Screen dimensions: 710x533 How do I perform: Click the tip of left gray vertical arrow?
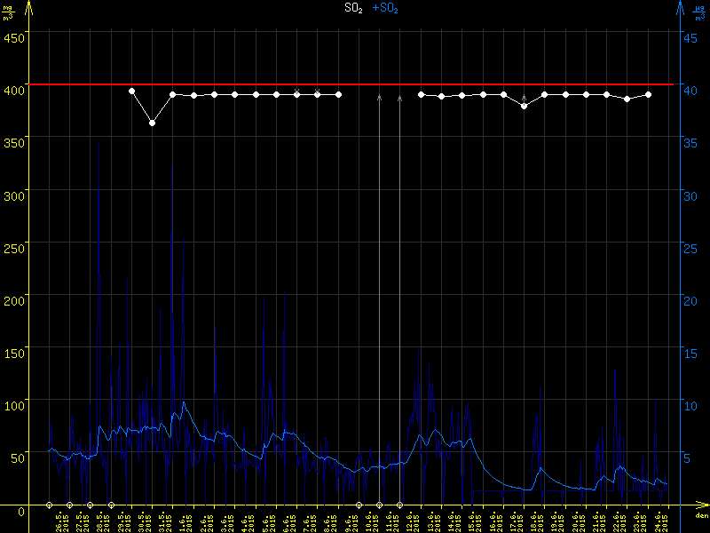(x=380, y=95)
